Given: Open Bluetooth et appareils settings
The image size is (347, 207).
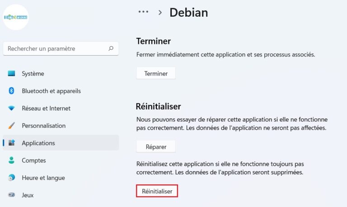Looking at the screenshot, I should (51, 91).
